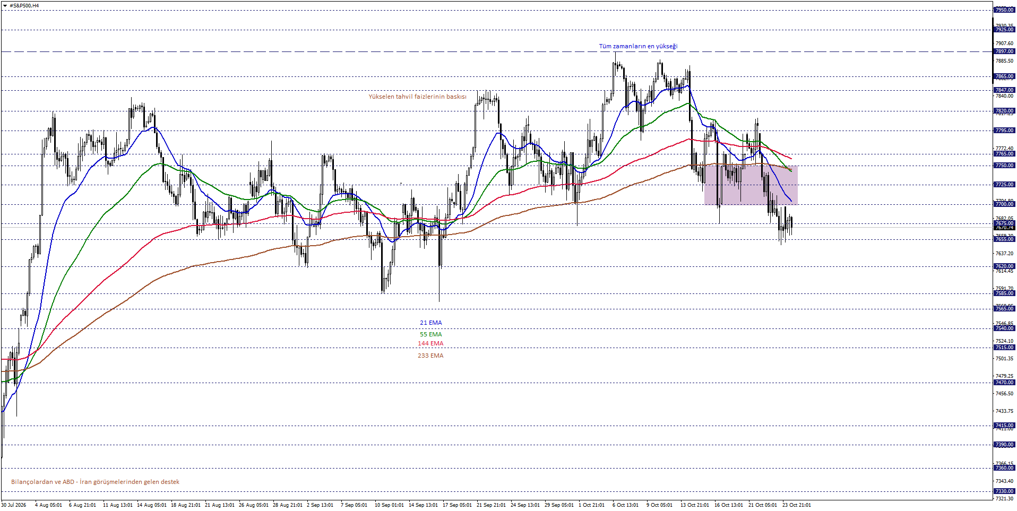Click the 7330.00 price level tag
Image resolution: width=1017 pixels, height=511 pixels.
[x=1004, y=491]
